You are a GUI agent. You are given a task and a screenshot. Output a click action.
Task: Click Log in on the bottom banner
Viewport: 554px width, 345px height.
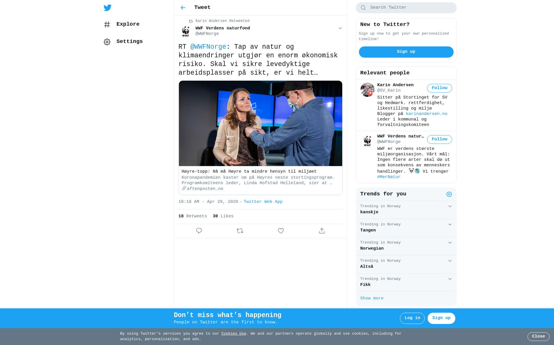(x=412, y=318)
